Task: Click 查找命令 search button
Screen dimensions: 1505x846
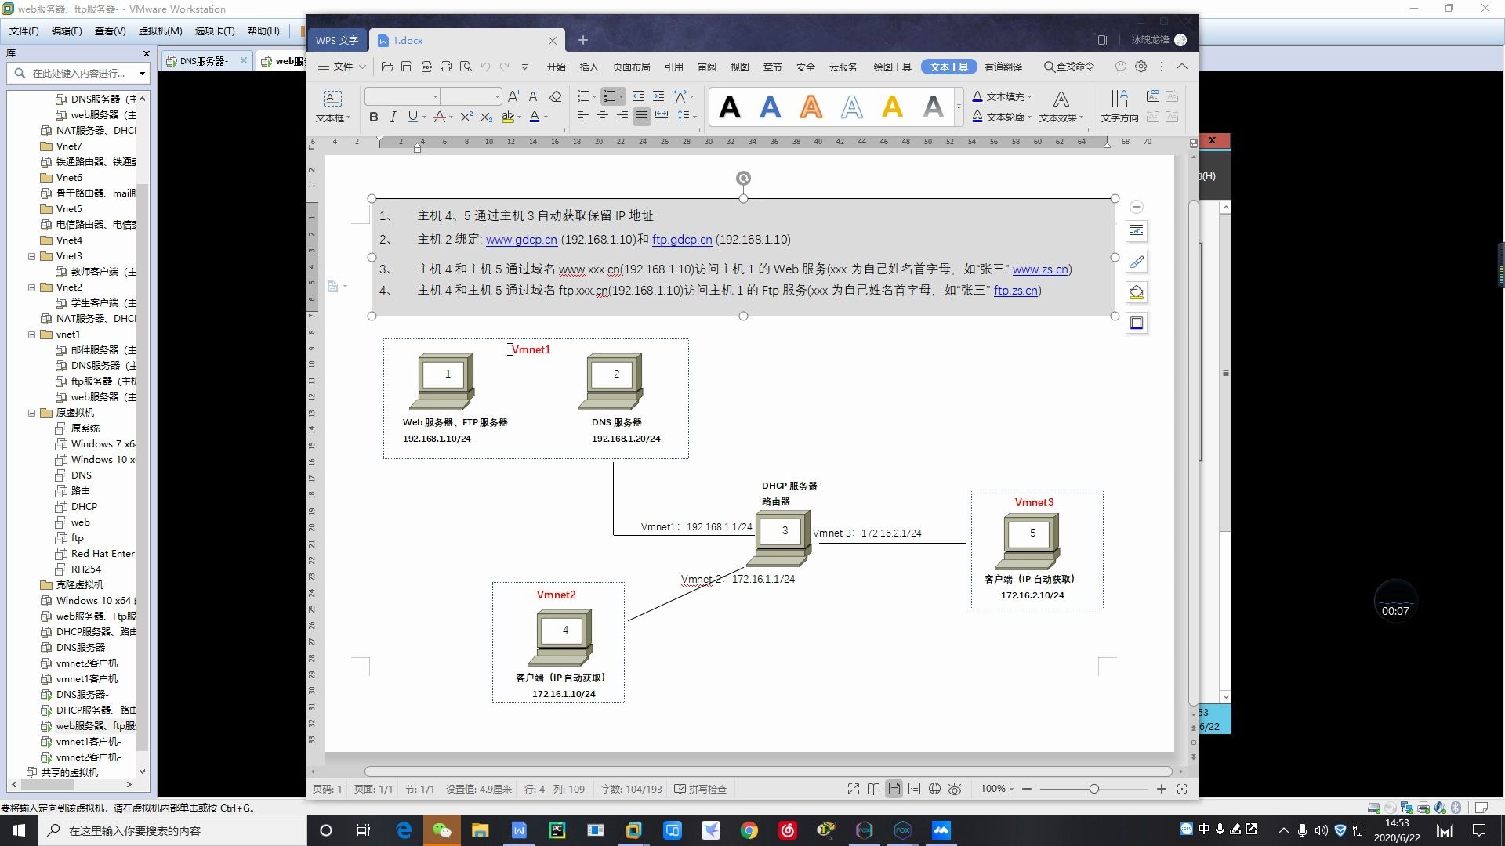Action: tap(1069, 67)
